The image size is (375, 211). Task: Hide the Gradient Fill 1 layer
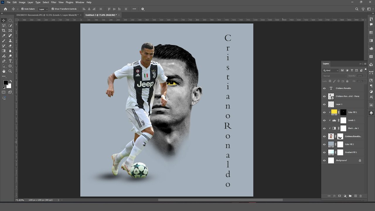pos(324,152)
